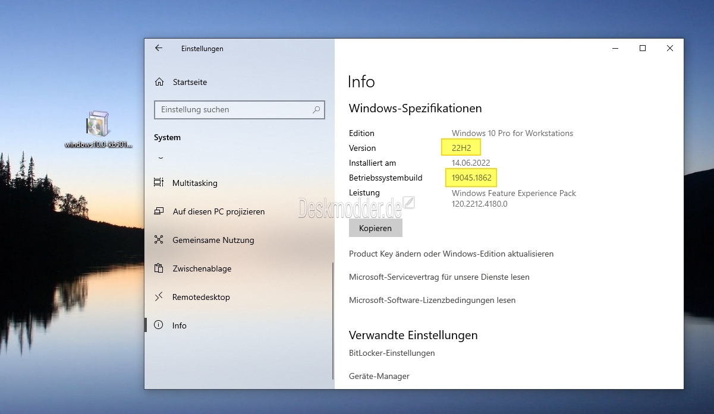Viewport: 714px width, 414px height.
Task: Click the 'Installiert am' label
Action: tap(373, 163)
